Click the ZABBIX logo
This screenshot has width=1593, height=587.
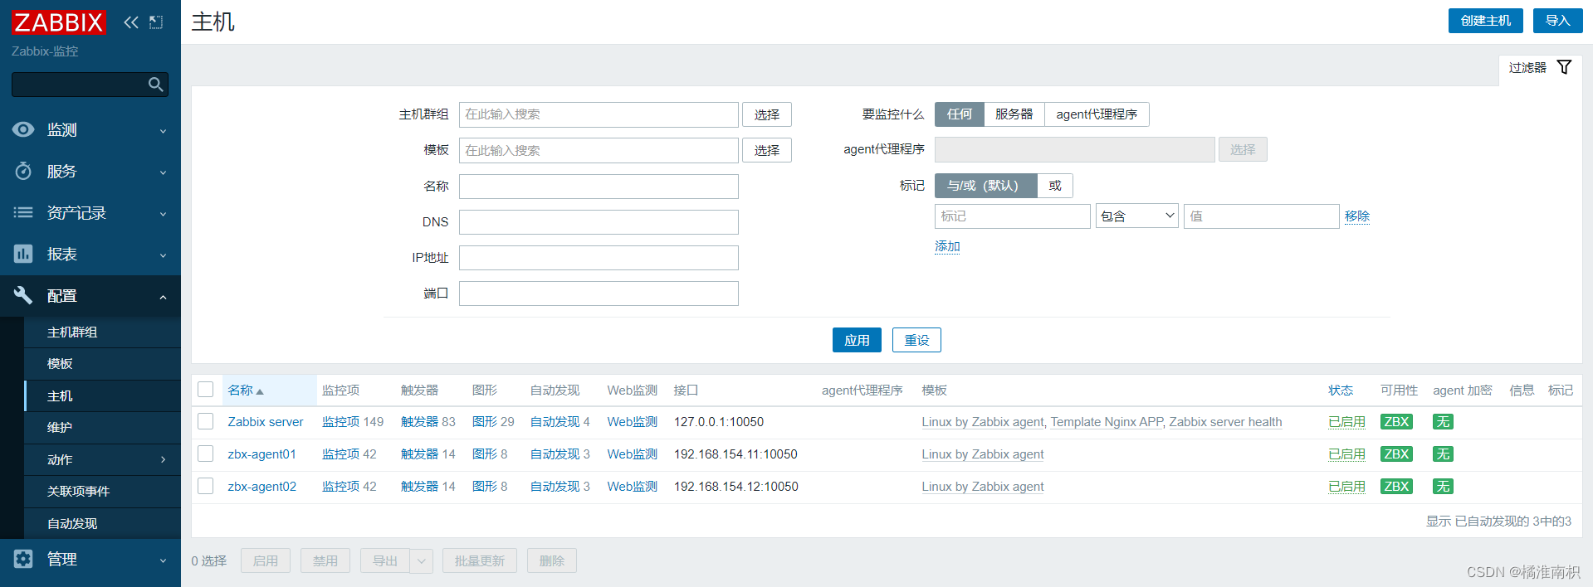point(58,22)
